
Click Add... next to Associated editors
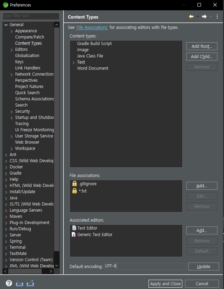coord(202,230)
